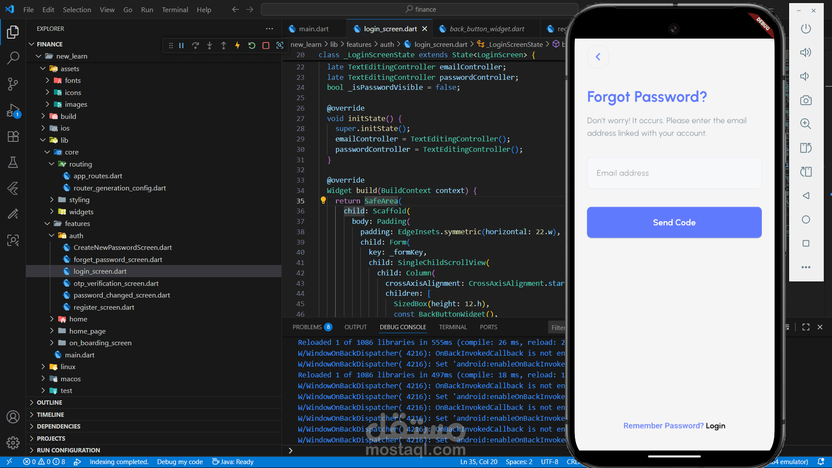
Task: Open emulator extended controls (three dots)
Action: pyautogui.click(x=806, y=267)
